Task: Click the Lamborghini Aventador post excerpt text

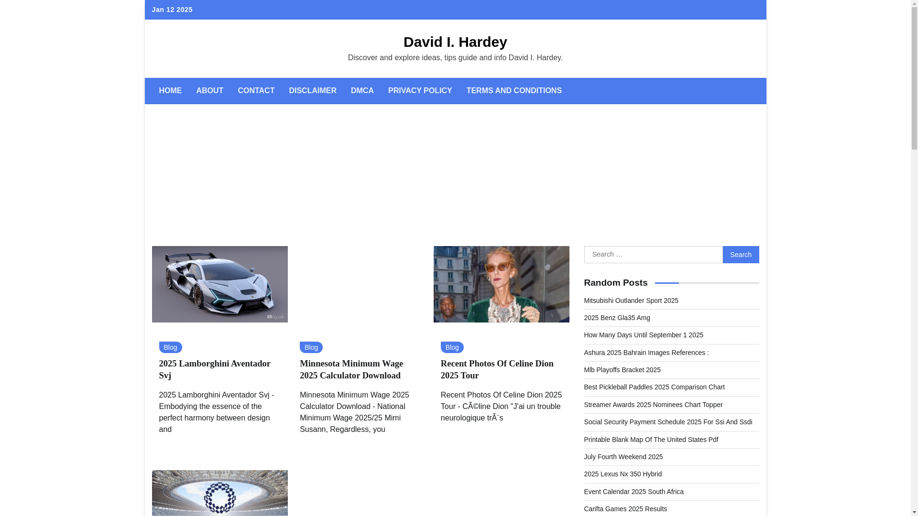Action: point(218,412)
